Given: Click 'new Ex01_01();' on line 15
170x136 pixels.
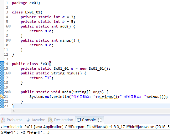Looking at the screenshot, I should [95, 68].
